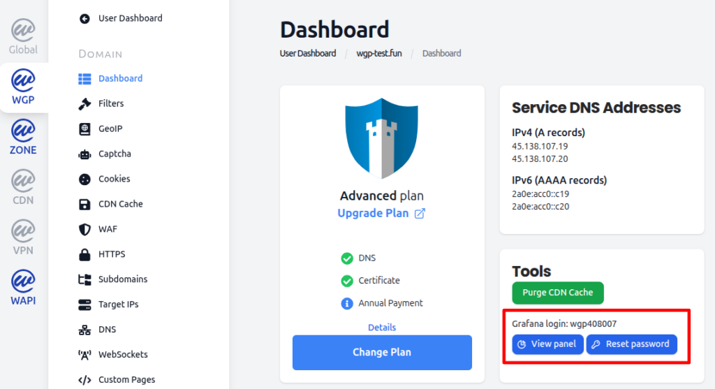Viewport: 715px width, 389px height.
Task: Click the WebSockets antenna icon
Action: 84,355
